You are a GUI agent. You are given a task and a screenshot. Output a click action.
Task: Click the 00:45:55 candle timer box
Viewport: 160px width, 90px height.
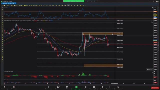pyautogui.click(x=149, y=69)
